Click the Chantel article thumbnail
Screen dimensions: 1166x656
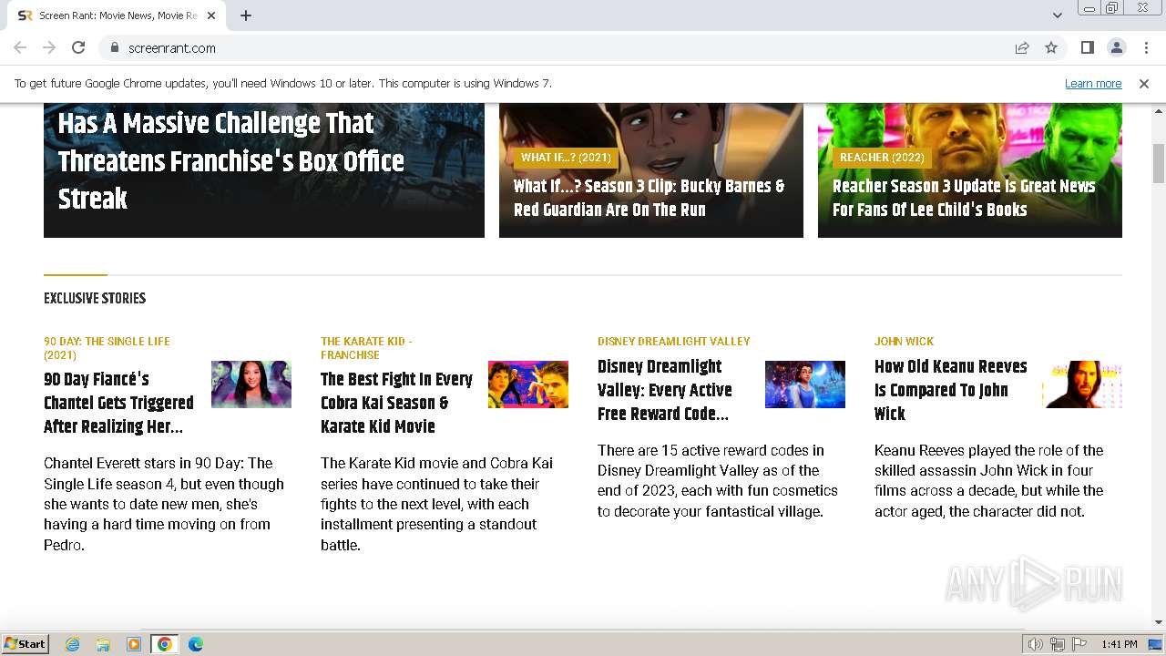tap(251, 384)
